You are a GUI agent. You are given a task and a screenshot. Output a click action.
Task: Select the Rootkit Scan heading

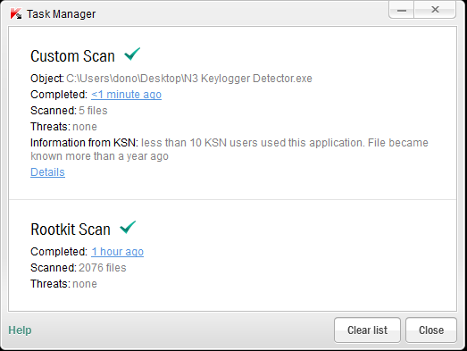point(71,230)
